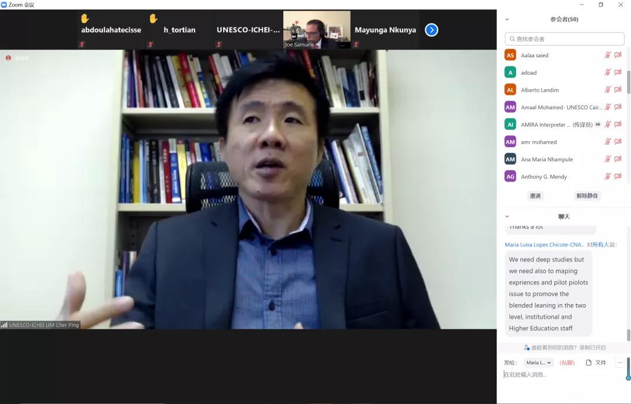Open the chat more options ellipsis
Image resolution: width=631 pixels, height=404 pixels.
point(620,363)
